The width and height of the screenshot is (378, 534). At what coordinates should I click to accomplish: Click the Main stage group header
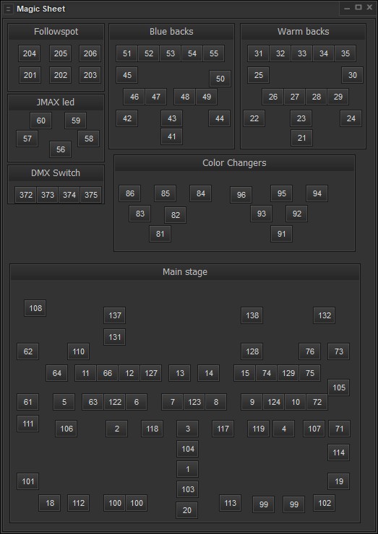point(185,272)
